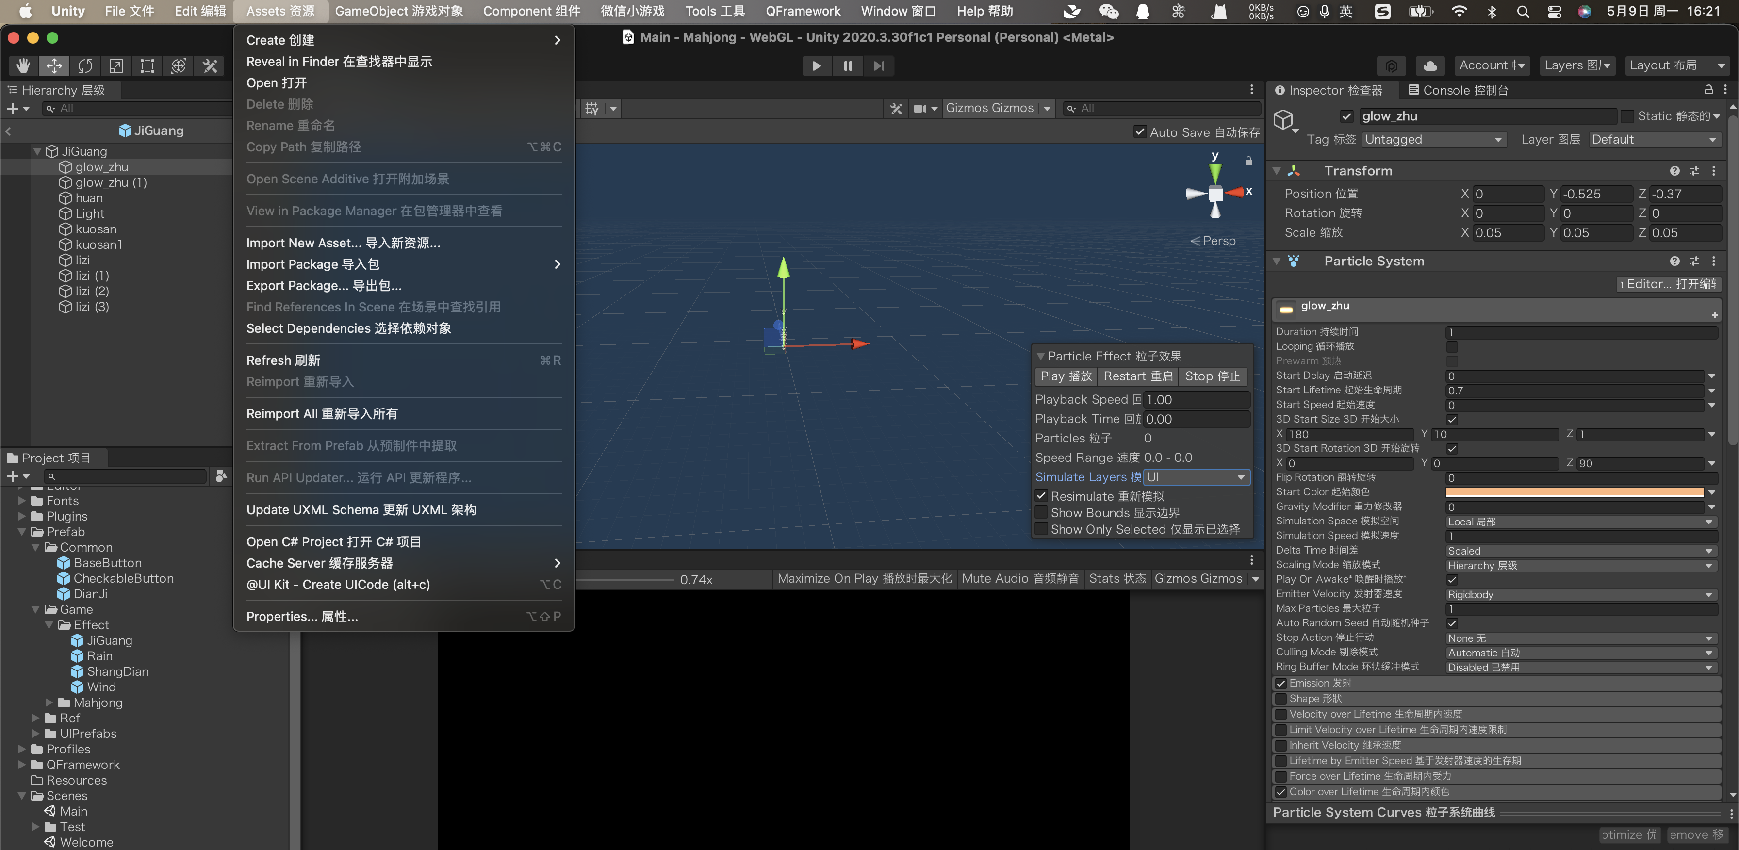Select the combined Transform tool
Viewport: 1739px width, 850px height.
point(178,65)
